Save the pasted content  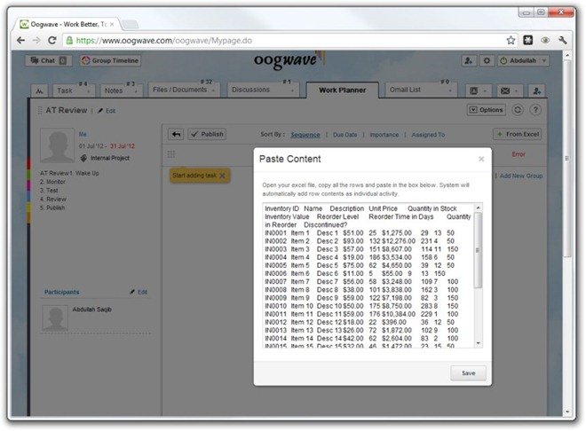click(468, 372)
